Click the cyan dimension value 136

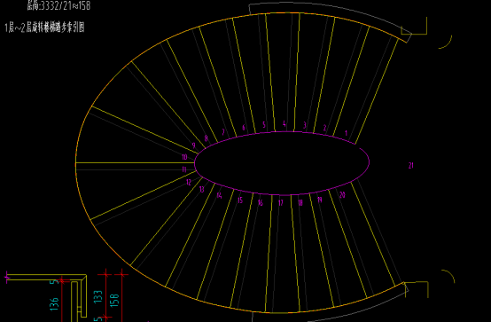point(54,304)
